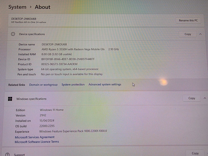
Task: Select the Windows Feature Experience Pack text
Action: click(x=73, y=131)
